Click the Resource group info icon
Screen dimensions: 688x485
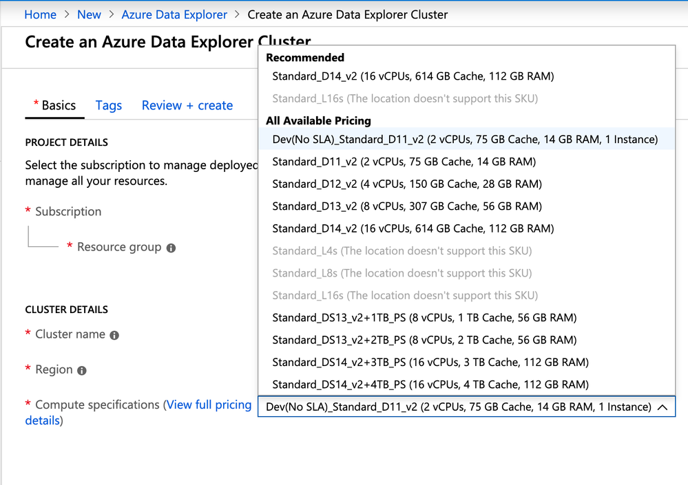point(171,248)
